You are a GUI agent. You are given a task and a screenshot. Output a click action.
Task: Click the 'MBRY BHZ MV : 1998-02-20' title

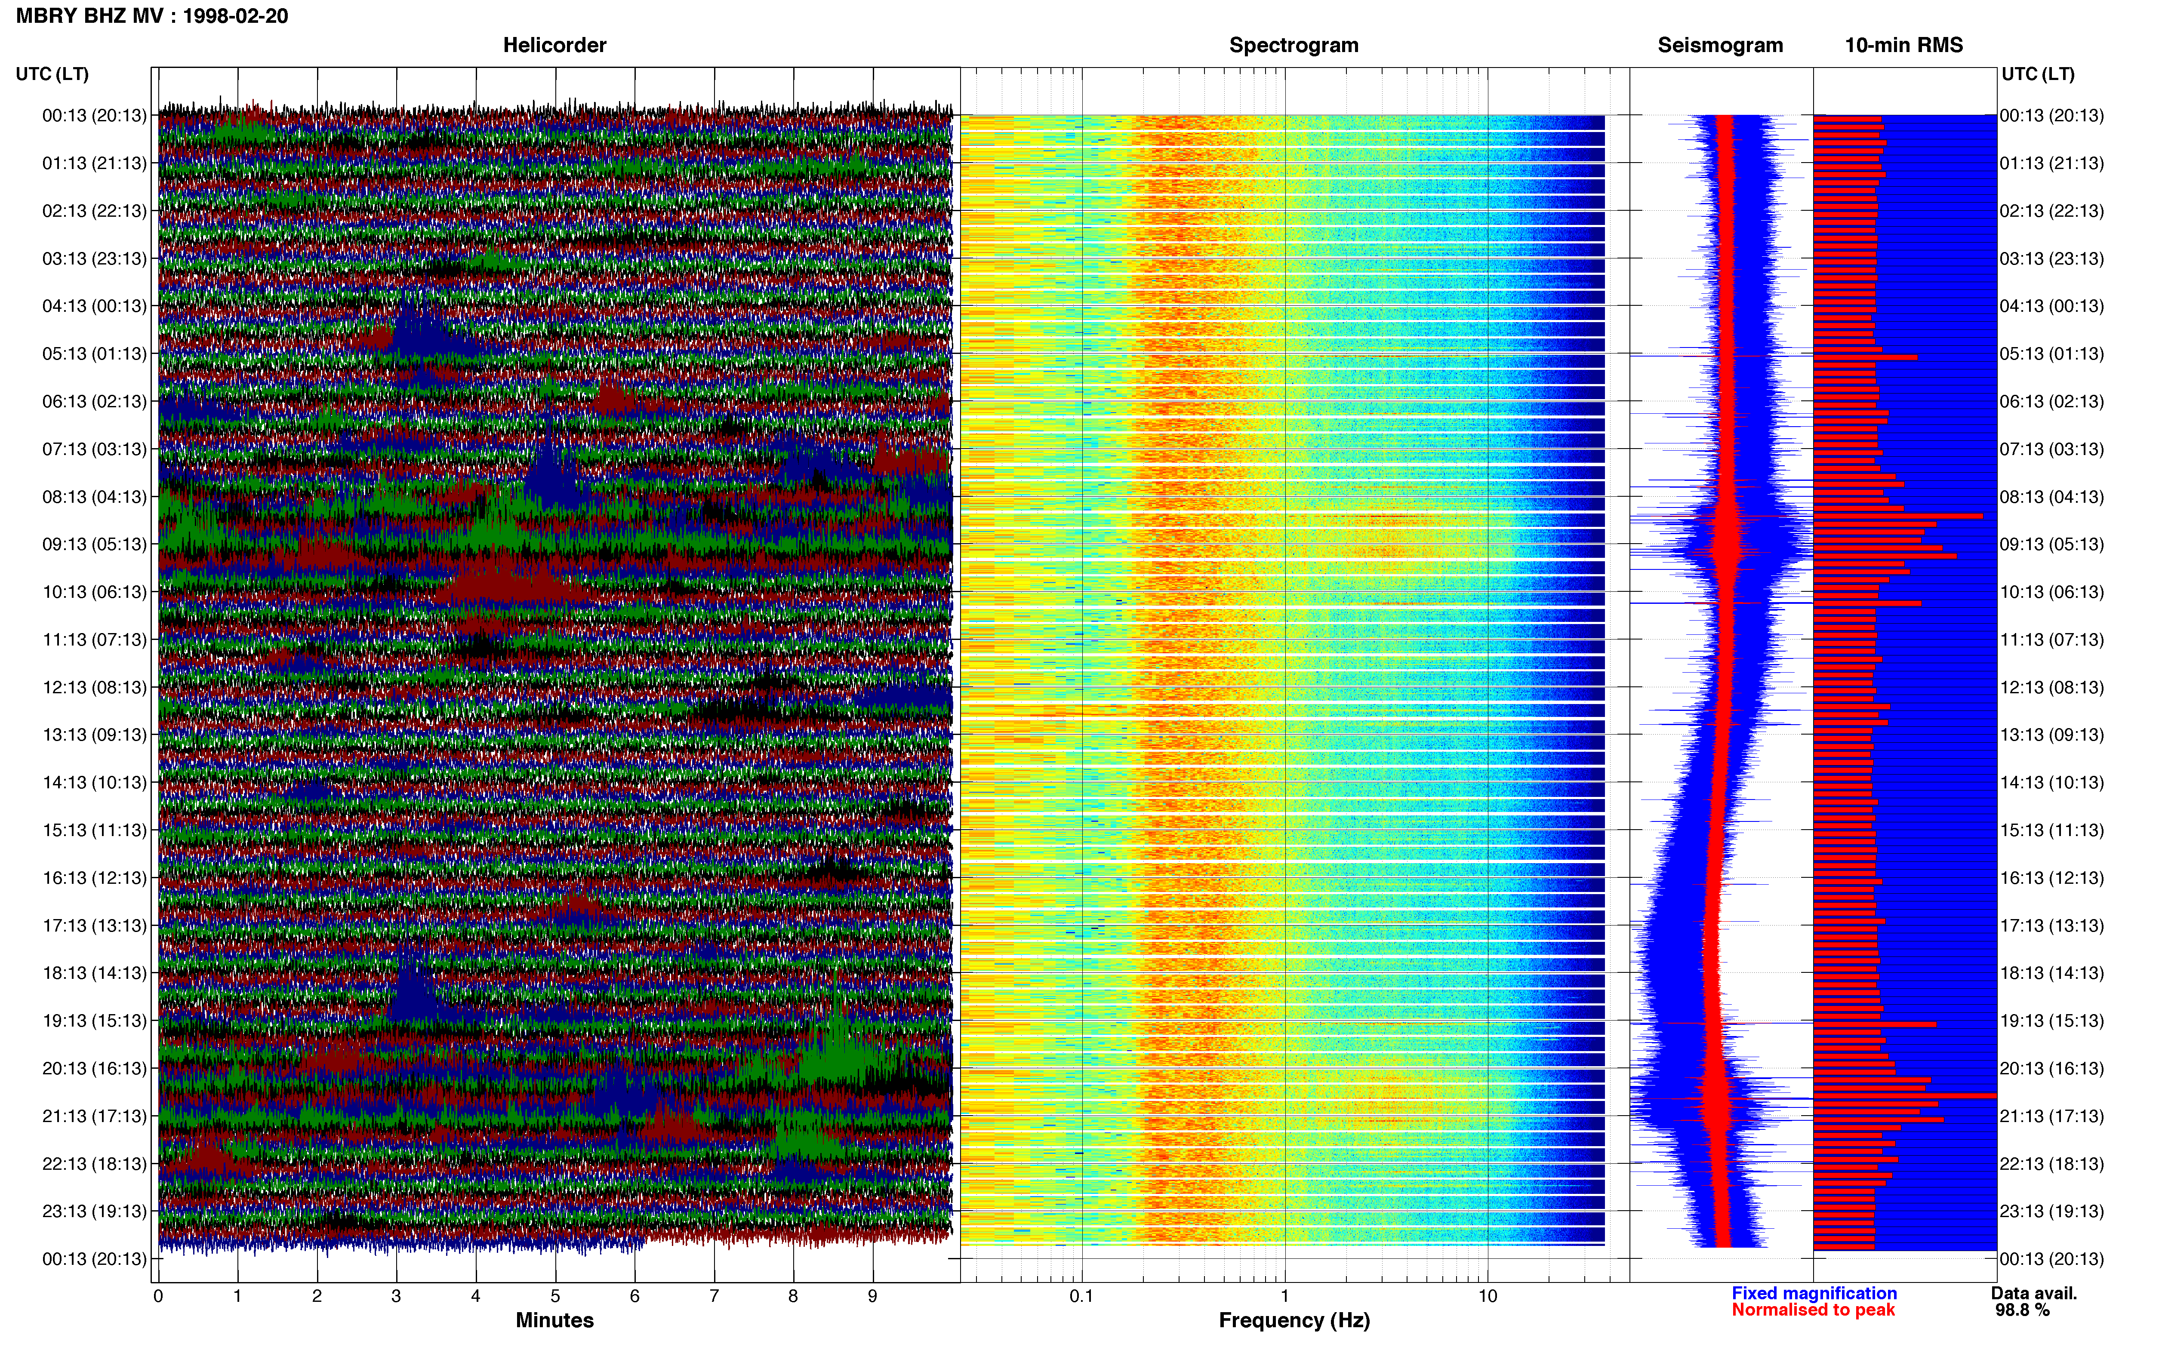pos(152,16)
